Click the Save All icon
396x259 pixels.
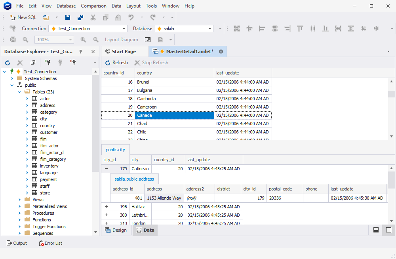click(x=80, y=17)
